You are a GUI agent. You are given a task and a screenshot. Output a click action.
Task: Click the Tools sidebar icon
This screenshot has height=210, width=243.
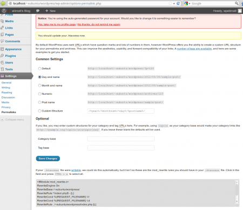pyautogui.click(x=2, y=69)
